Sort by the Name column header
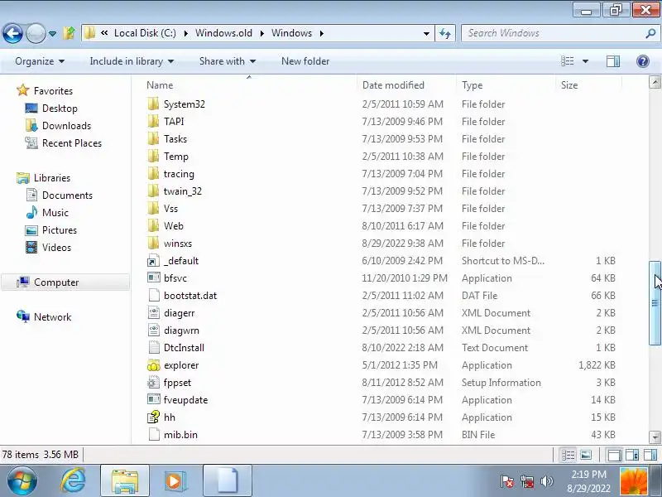 pyautogui.click(x=160, y=85)
